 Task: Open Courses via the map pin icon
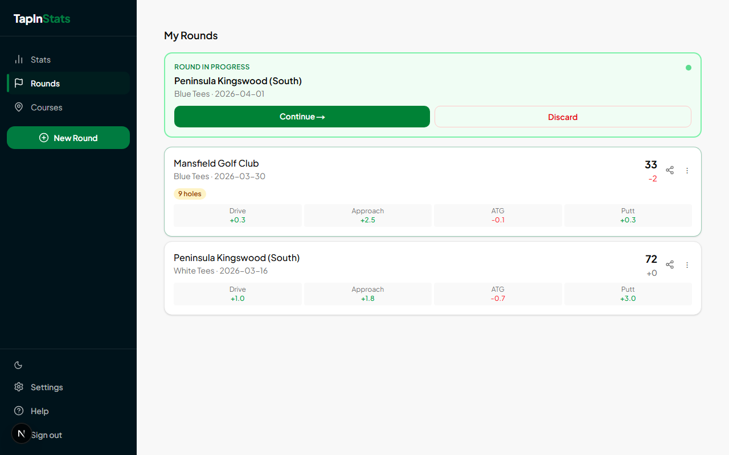tap(19, 107)
